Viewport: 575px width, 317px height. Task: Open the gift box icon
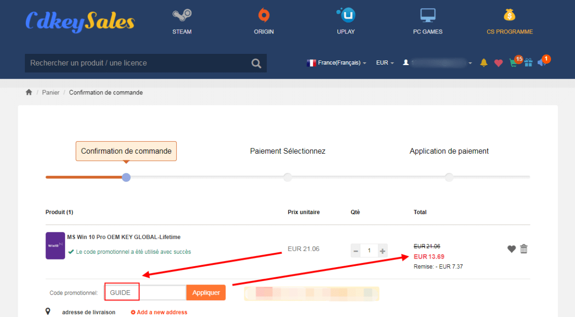[x=528, y=63]
